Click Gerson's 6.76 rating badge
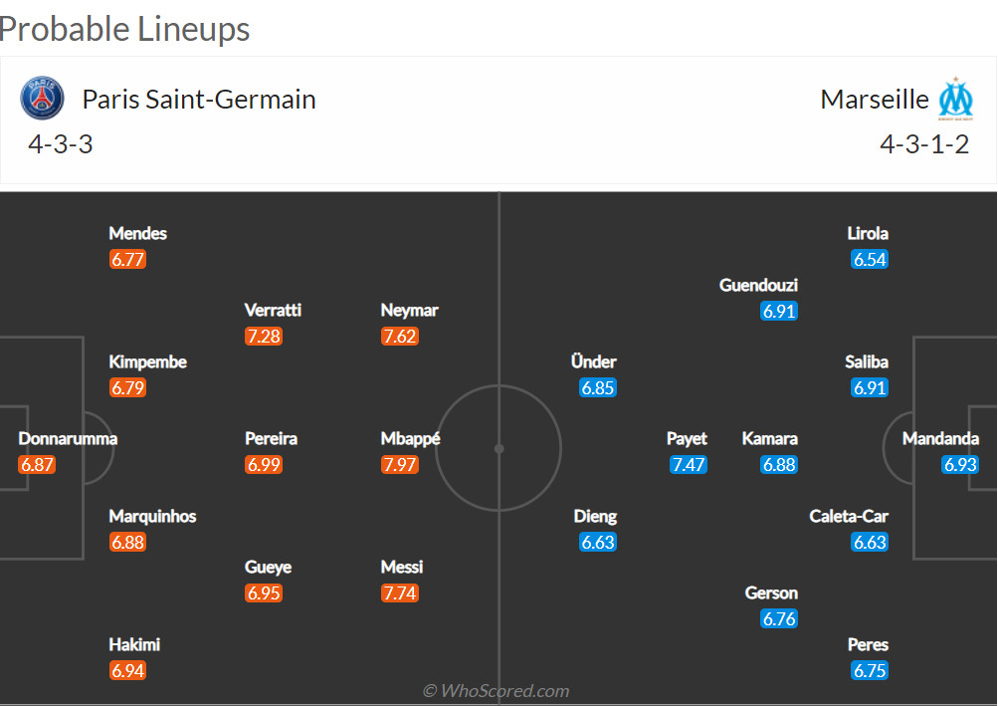 click(x=779, y=619)
